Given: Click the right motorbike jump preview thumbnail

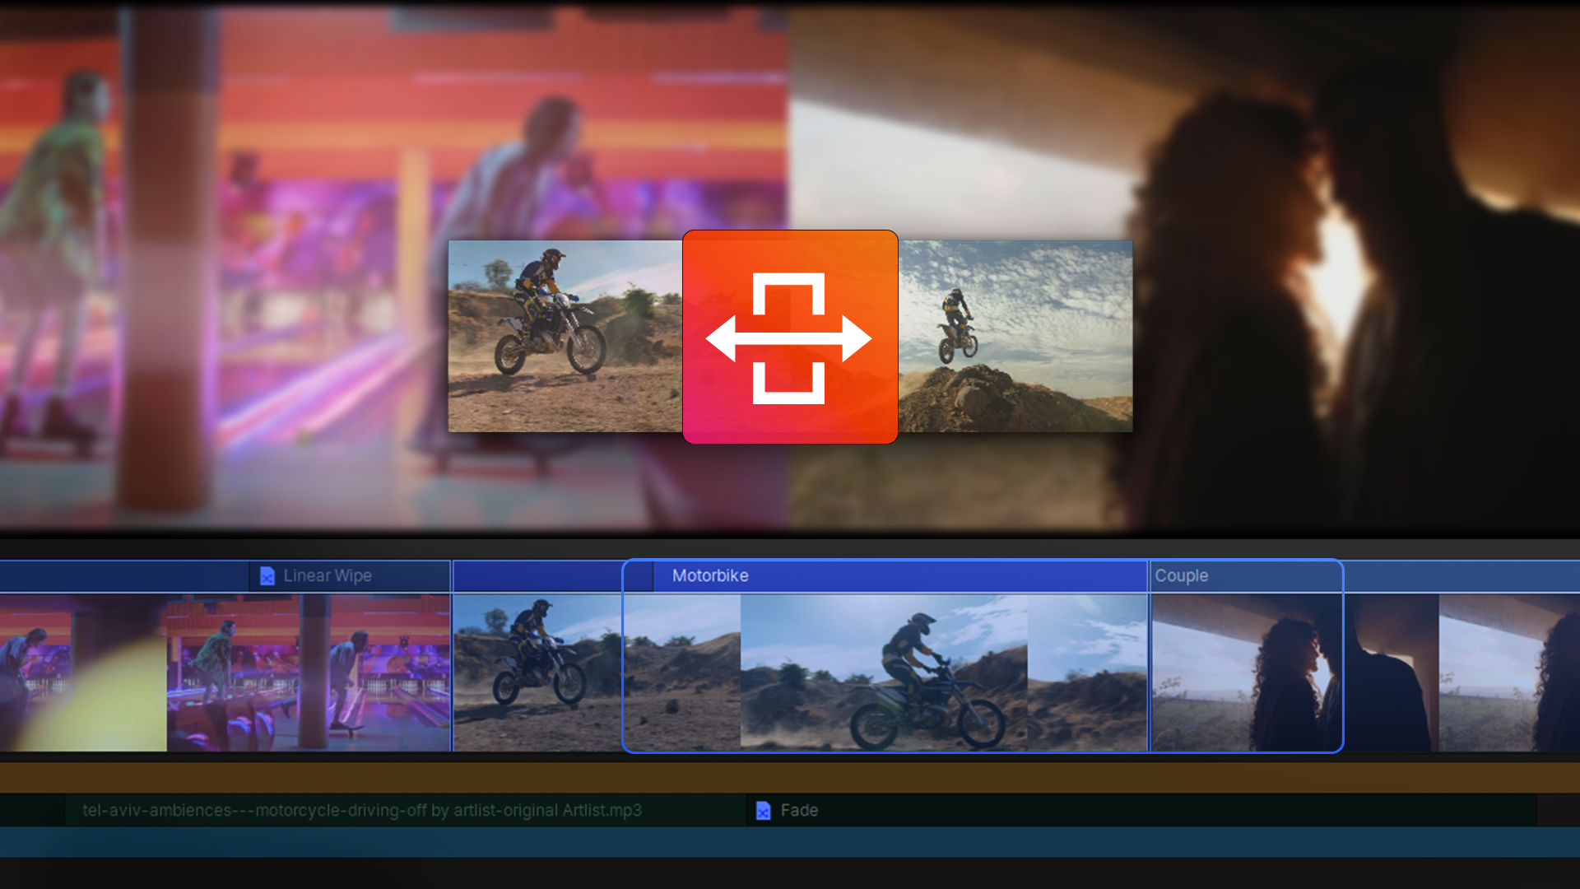Looking at the screenshot, I should pos(1015,336).
